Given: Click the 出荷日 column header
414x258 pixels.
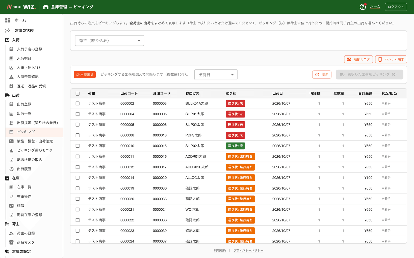Looking at the screenshot, I should pyautogui.click(x=277, y=93).
